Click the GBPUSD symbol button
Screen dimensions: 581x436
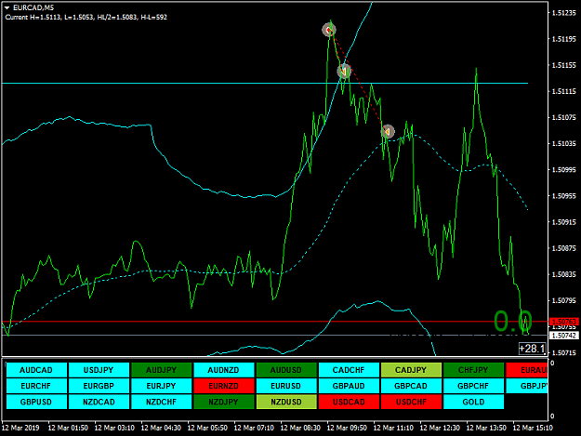tap(36, 402)
